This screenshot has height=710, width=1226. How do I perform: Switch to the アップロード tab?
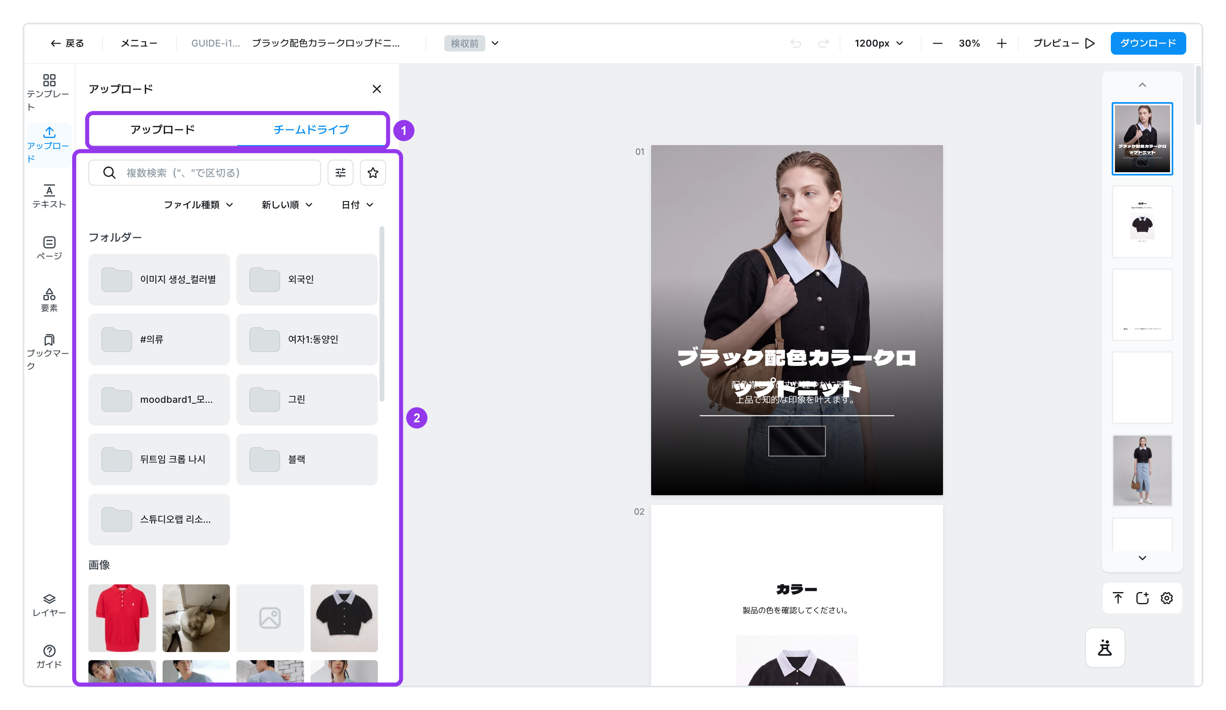[163, 129]
